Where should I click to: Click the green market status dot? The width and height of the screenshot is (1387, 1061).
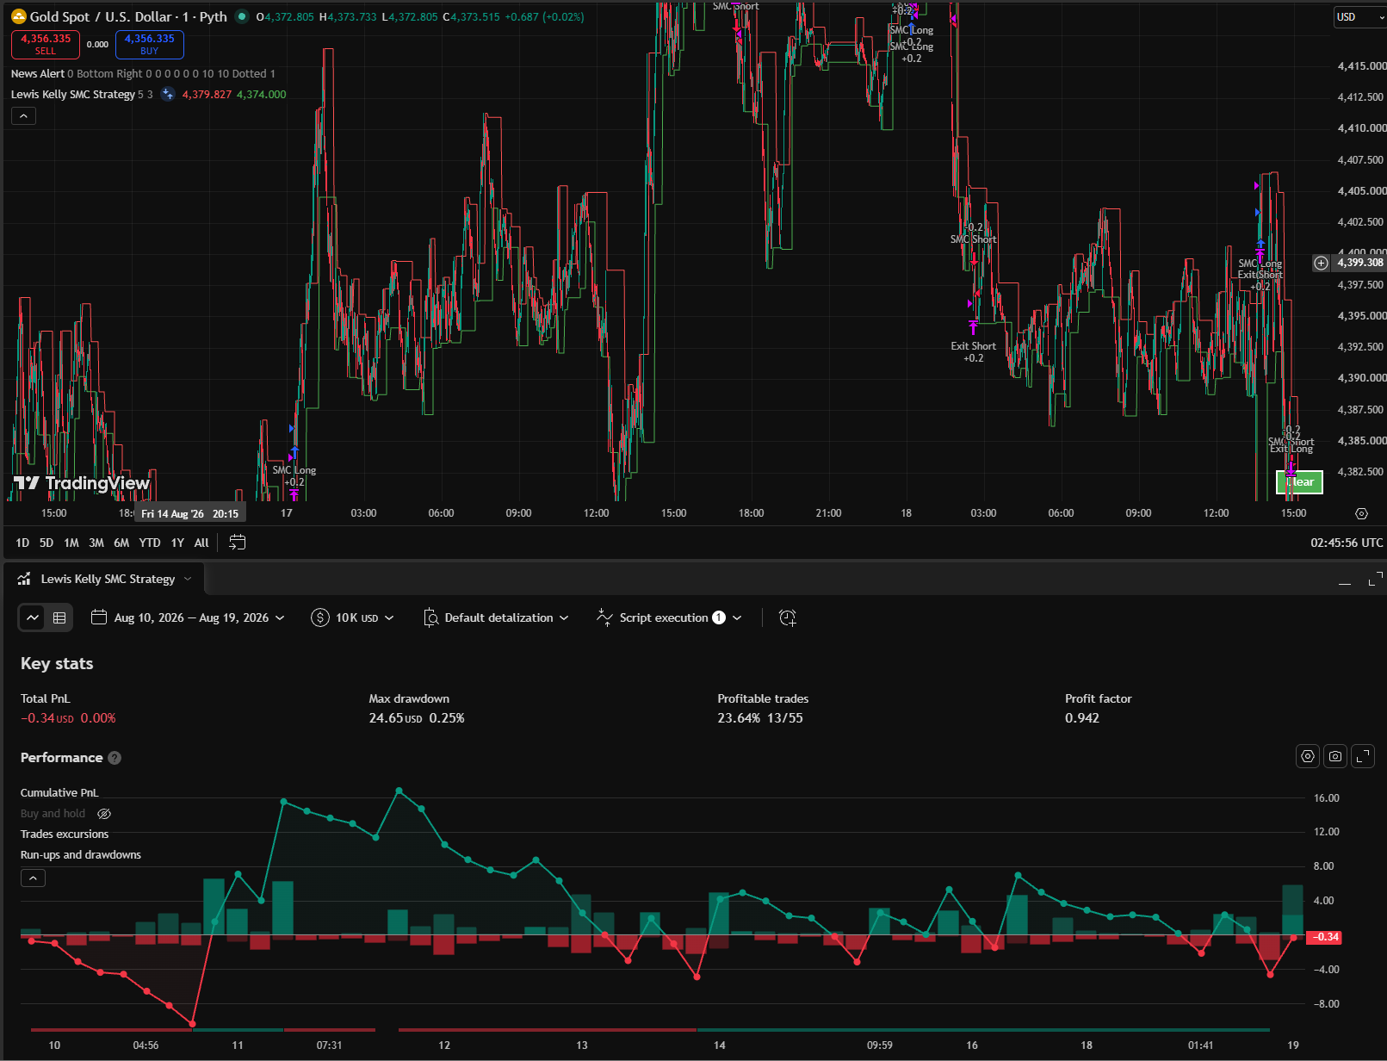(x=242, y=16)
